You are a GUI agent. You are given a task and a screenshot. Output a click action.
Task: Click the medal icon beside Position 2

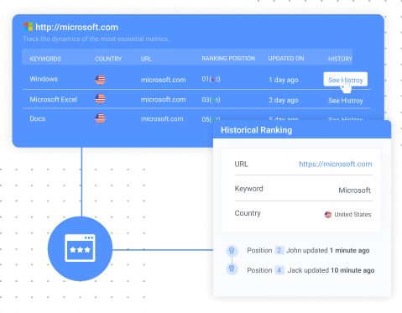coord(232,250)
